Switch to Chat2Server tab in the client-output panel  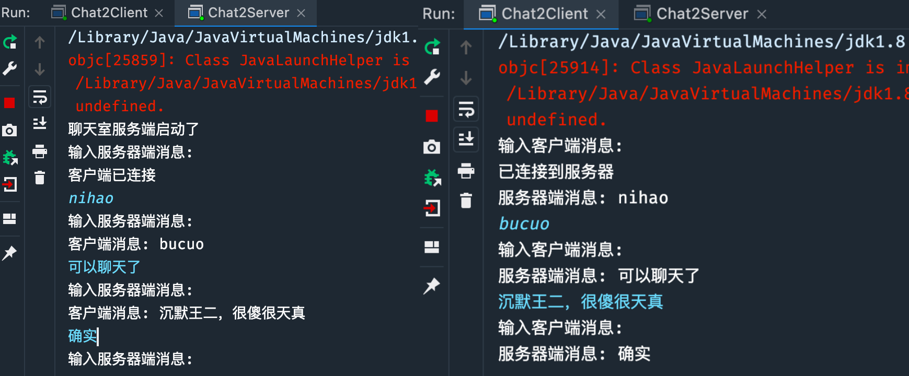pyautogui.click(x=701, y=14)
